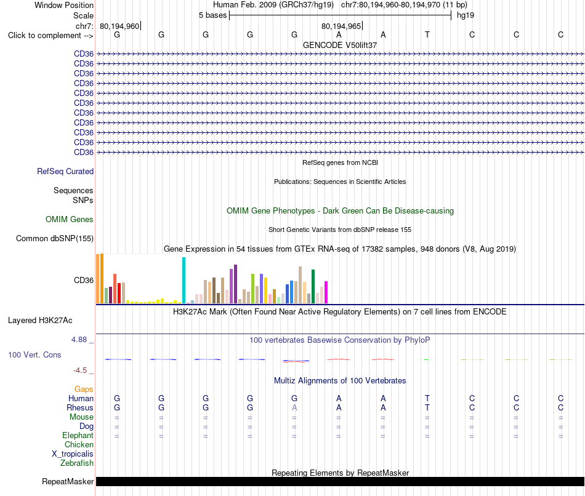Click the Human species label
Image resolution: width=585 pixels, height=496 pixels.
click(x=81, y=399)
